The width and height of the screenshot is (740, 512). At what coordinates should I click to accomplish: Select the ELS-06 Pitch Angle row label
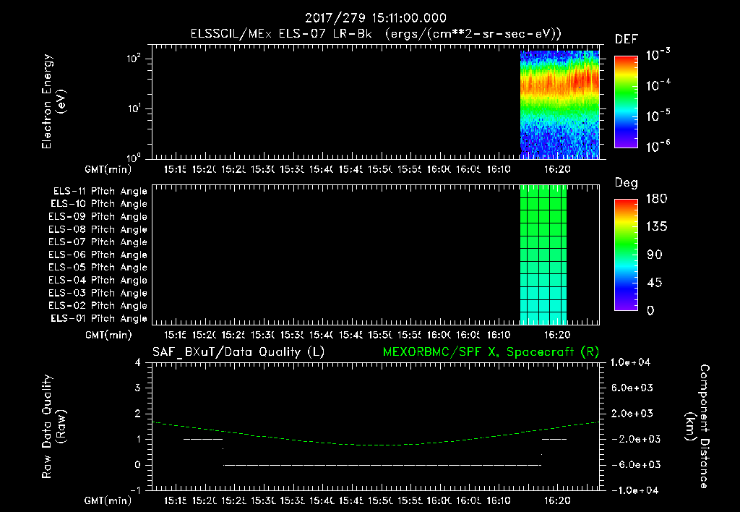[98, 255]
